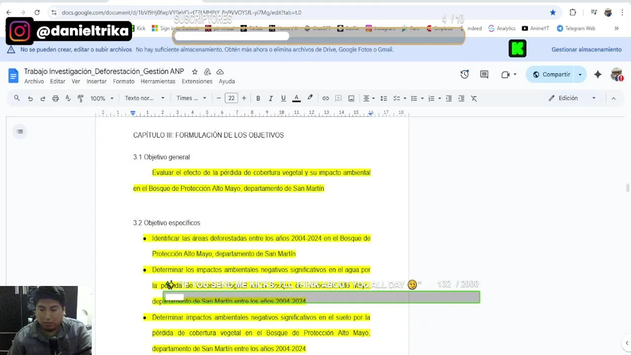
Task: Open the Analytics bookmark
Action: (502, 28)
